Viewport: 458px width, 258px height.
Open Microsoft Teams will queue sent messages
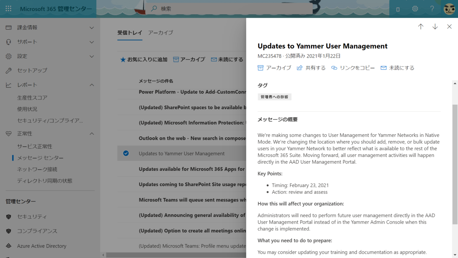tap(192, 200)
